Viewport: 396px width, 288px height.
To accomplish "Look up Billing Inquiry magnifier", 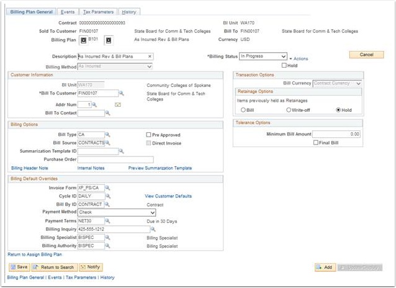I will click(153, 229).
